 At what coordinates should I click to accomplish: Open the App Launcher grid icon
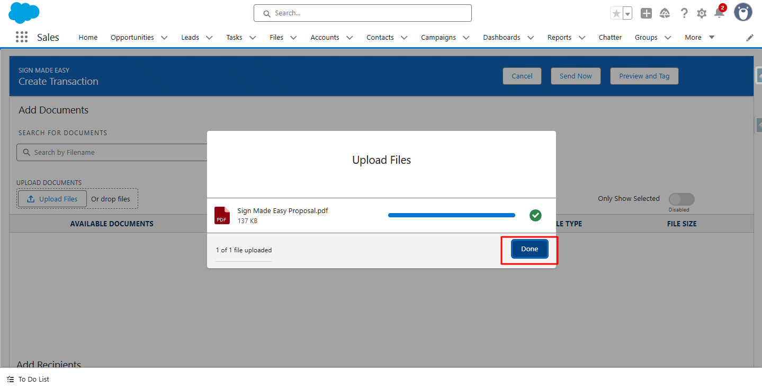pyautogui.click(x=22, y=37)
